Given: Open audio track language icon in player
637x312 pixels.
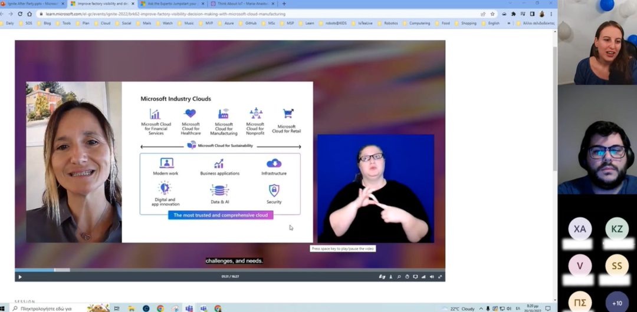Looking at the screenshot, I should [391, 277].
